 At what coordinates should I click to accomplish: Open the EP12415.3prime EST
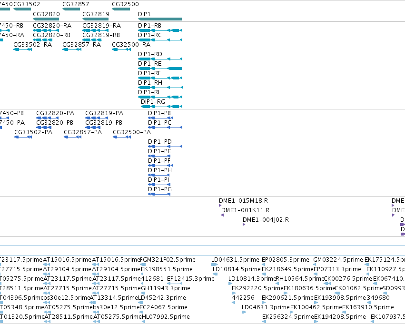point(175,284)
